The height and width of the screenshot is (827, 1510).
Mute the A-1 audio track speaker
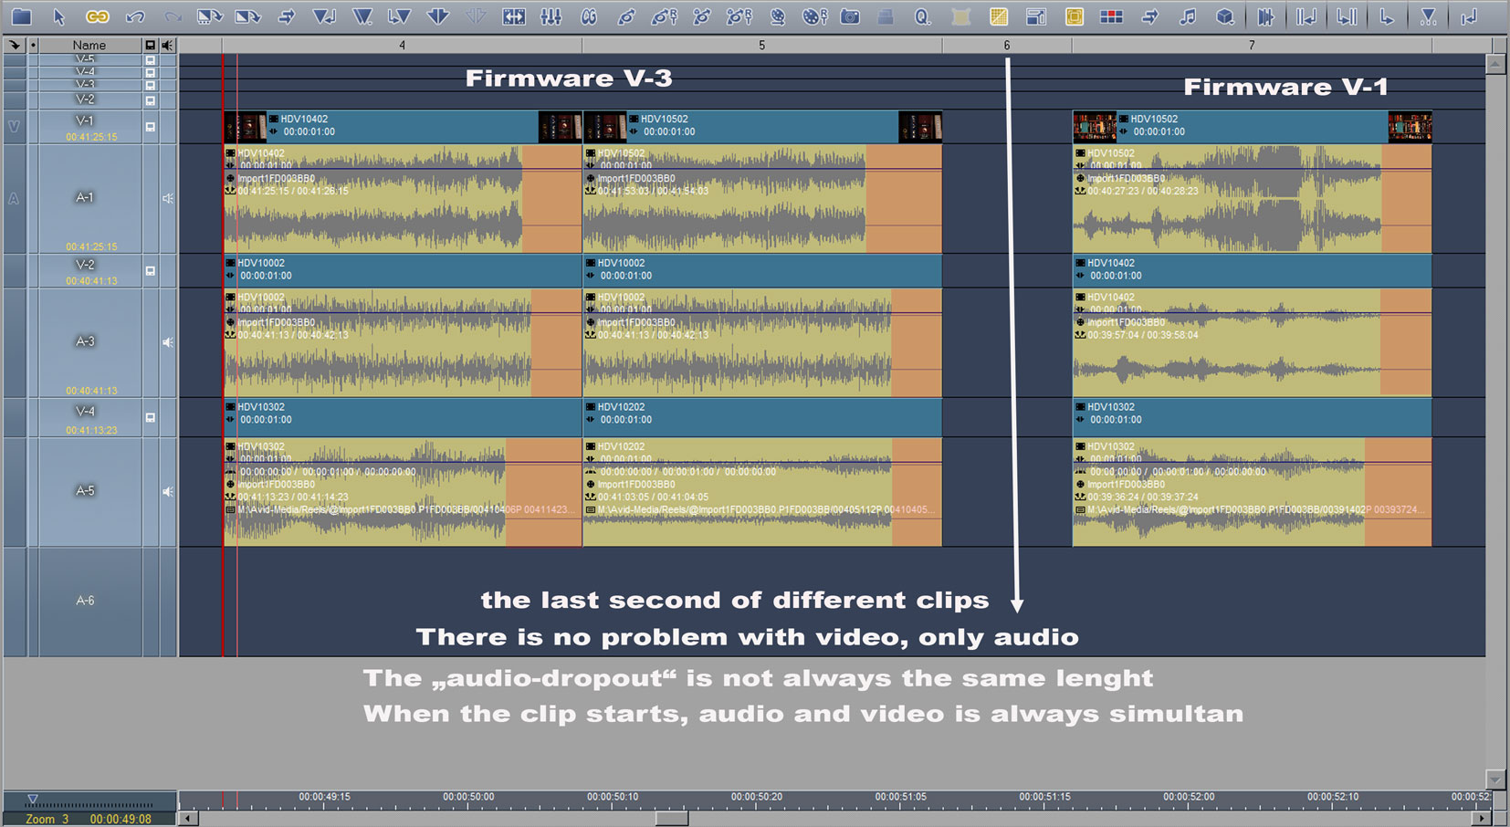pyautogui.click(x=168, y=198)
